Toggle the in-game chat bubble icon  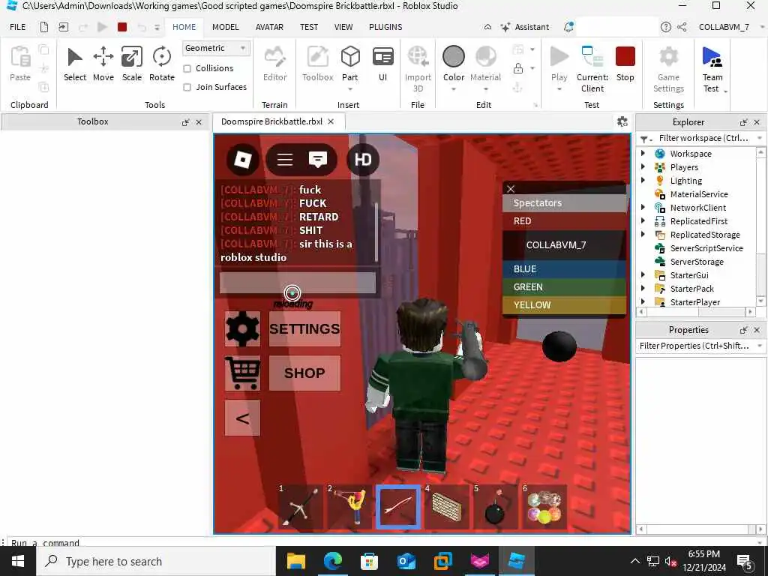pos(318,159)
